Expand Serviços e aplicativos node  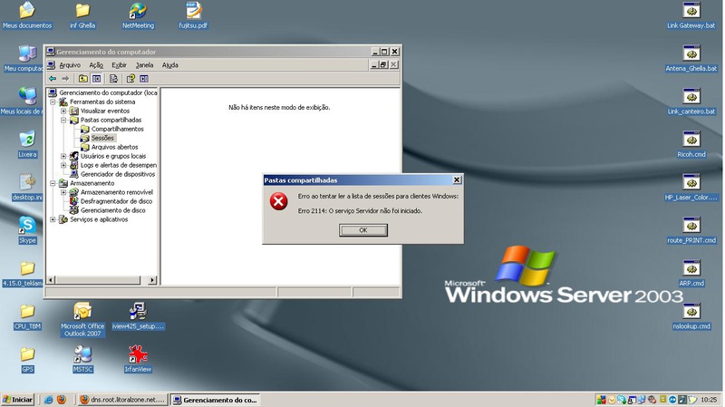(53, 219)
